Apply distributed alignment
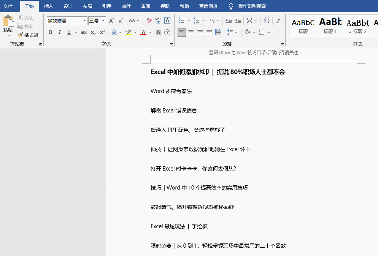Viewport: 378px width, 256px height. click(218, 32)
